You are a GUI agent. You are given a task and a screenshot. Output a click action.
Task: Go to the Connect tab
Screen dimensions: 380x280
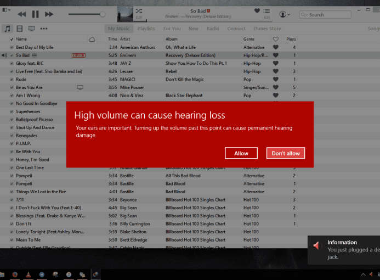(236, 29)
